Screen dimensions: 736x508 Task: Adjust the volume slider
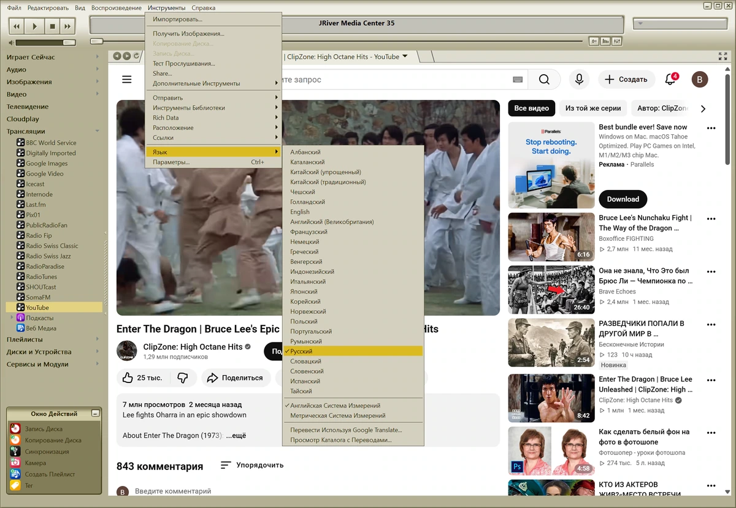tap(46, 42)
